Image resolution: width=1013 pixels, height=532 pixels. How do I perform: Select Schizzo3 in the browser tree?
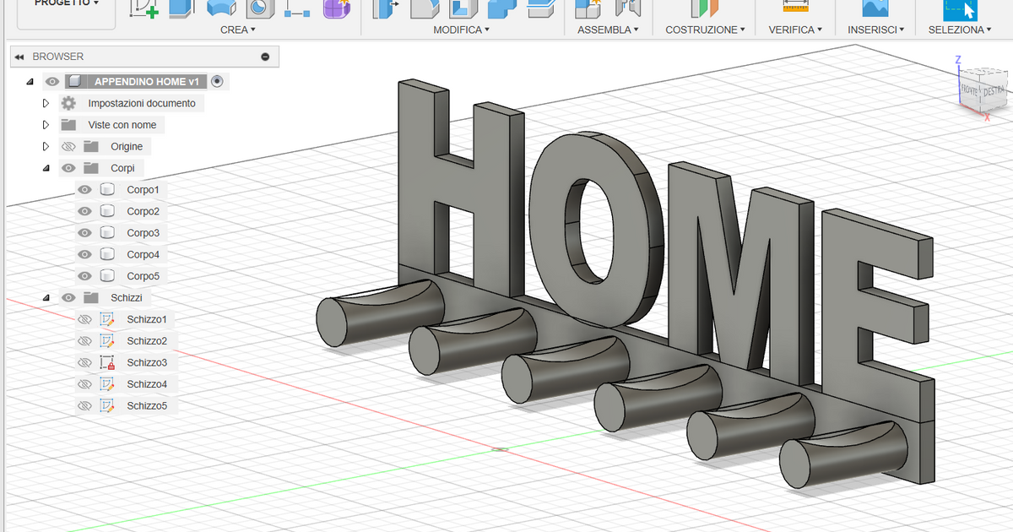(x=147, y=362)
